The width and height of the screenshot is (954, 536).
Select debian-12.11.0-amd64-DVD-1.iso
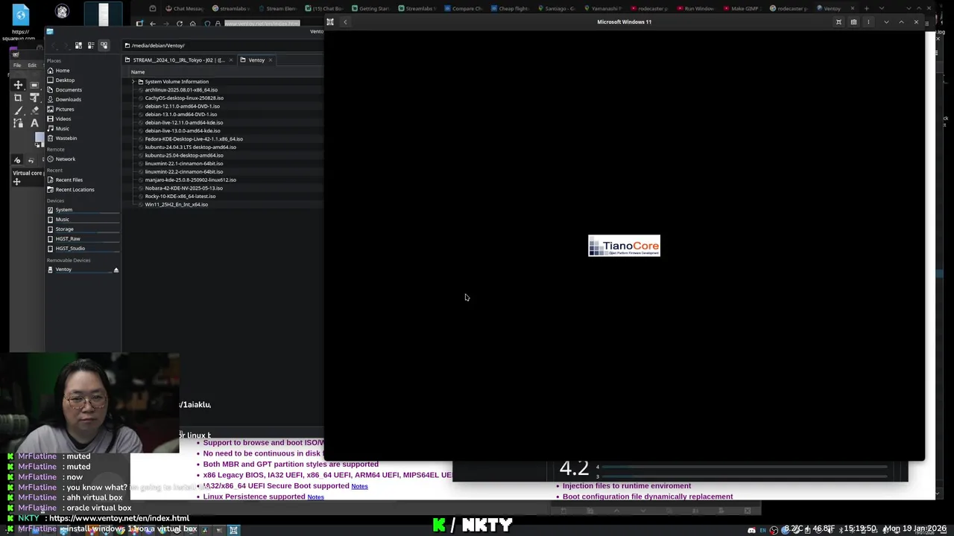[182, 106]
